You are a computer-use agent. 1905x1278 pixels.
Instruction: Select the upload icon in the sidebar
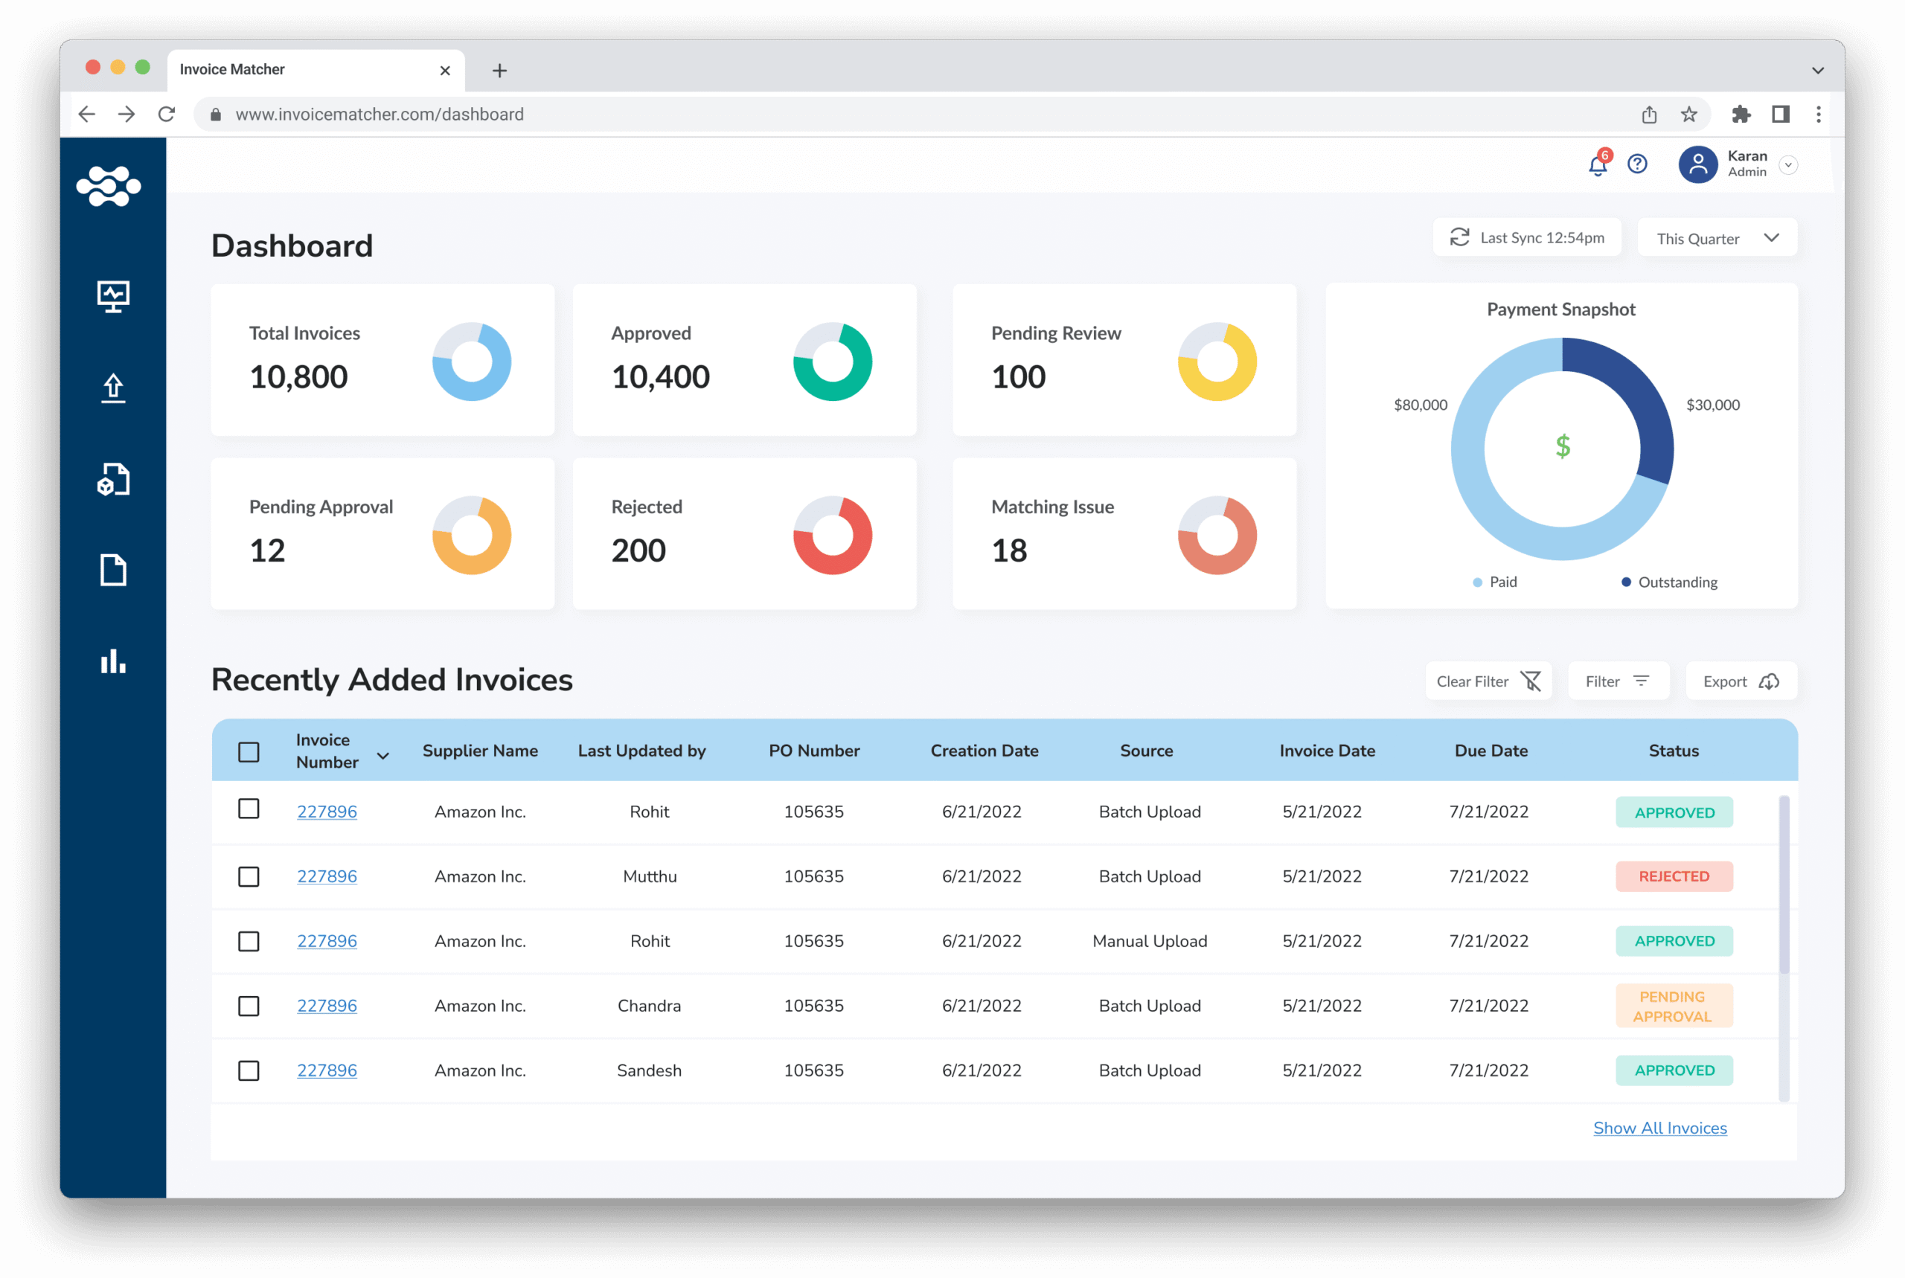pyautogui.click(x=113, y=389)
